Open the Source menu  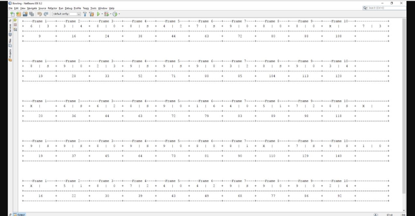(42, 8)
